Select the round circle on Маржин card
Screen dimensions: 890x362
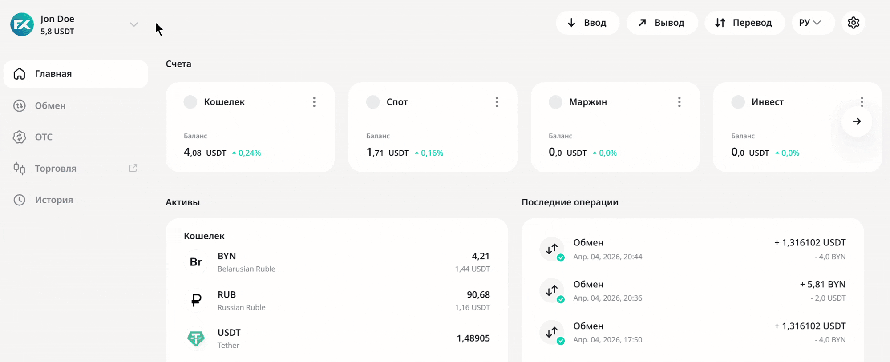tap(555, 102)
